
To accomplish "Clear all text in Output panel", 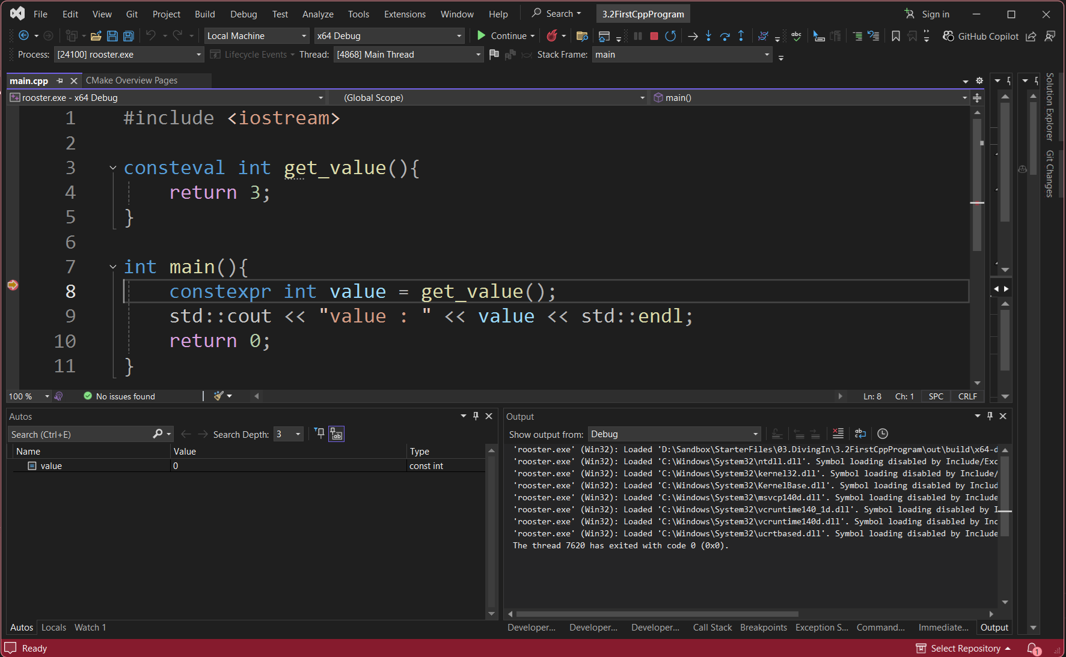I will (838, 434).
